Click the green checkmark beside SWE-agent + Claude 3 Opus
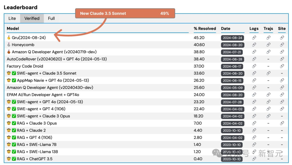This screenshot has height=165, width=292. (x=14, y=116)
